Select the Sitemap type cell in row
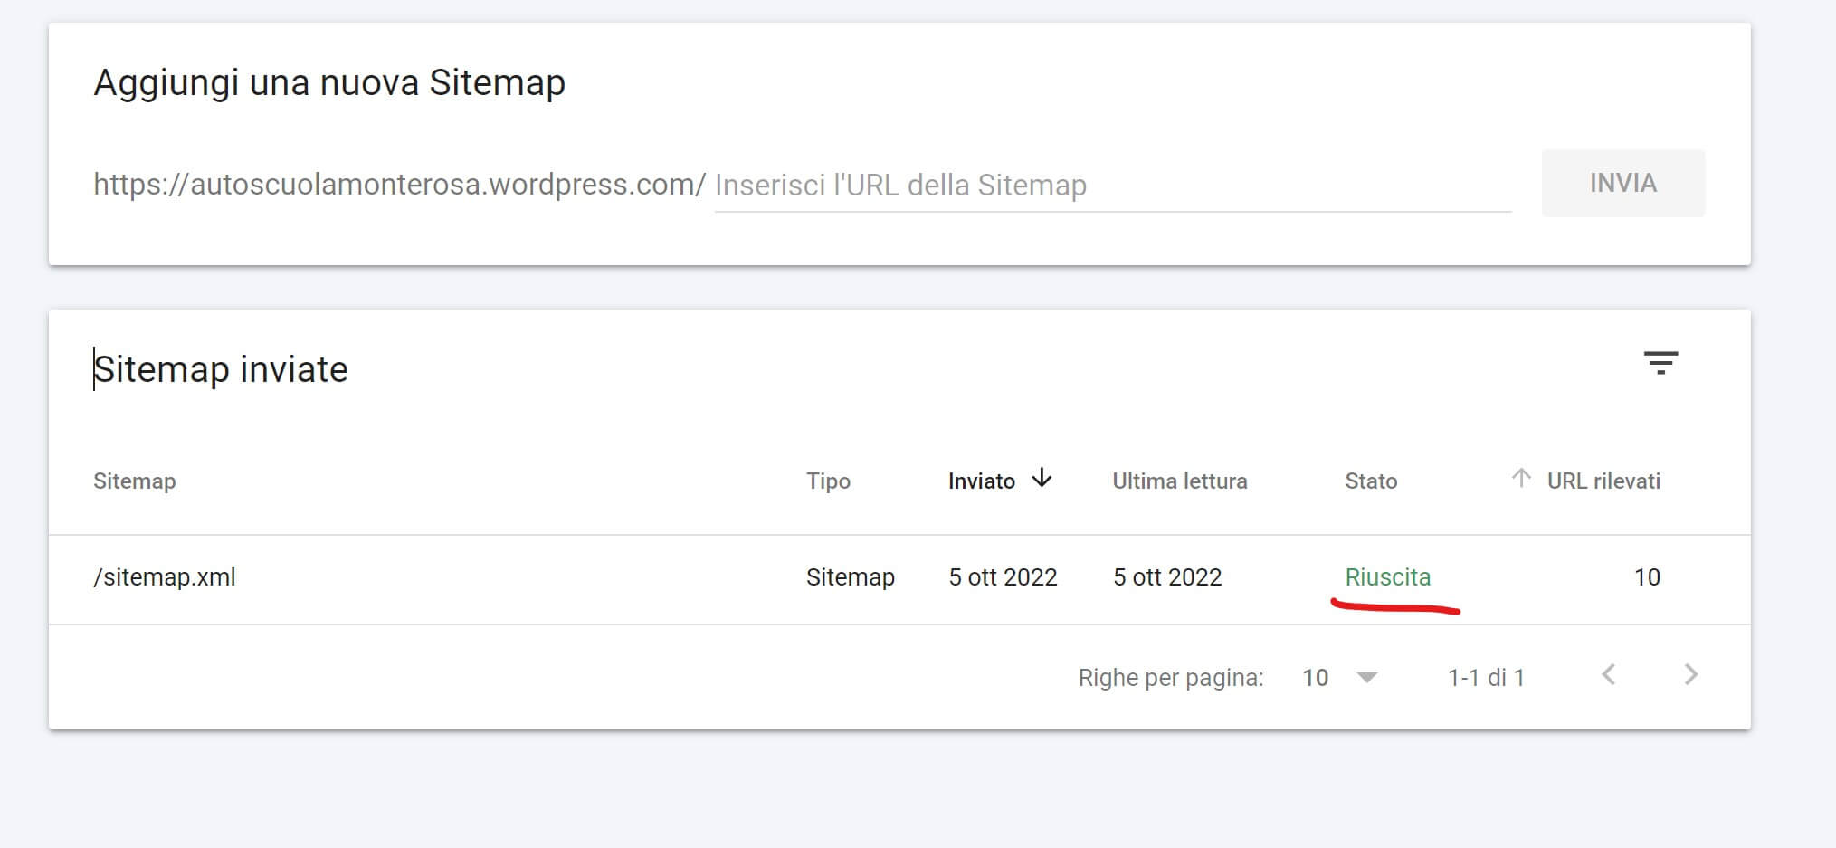The image size is (1836, 848). (850, 577)
